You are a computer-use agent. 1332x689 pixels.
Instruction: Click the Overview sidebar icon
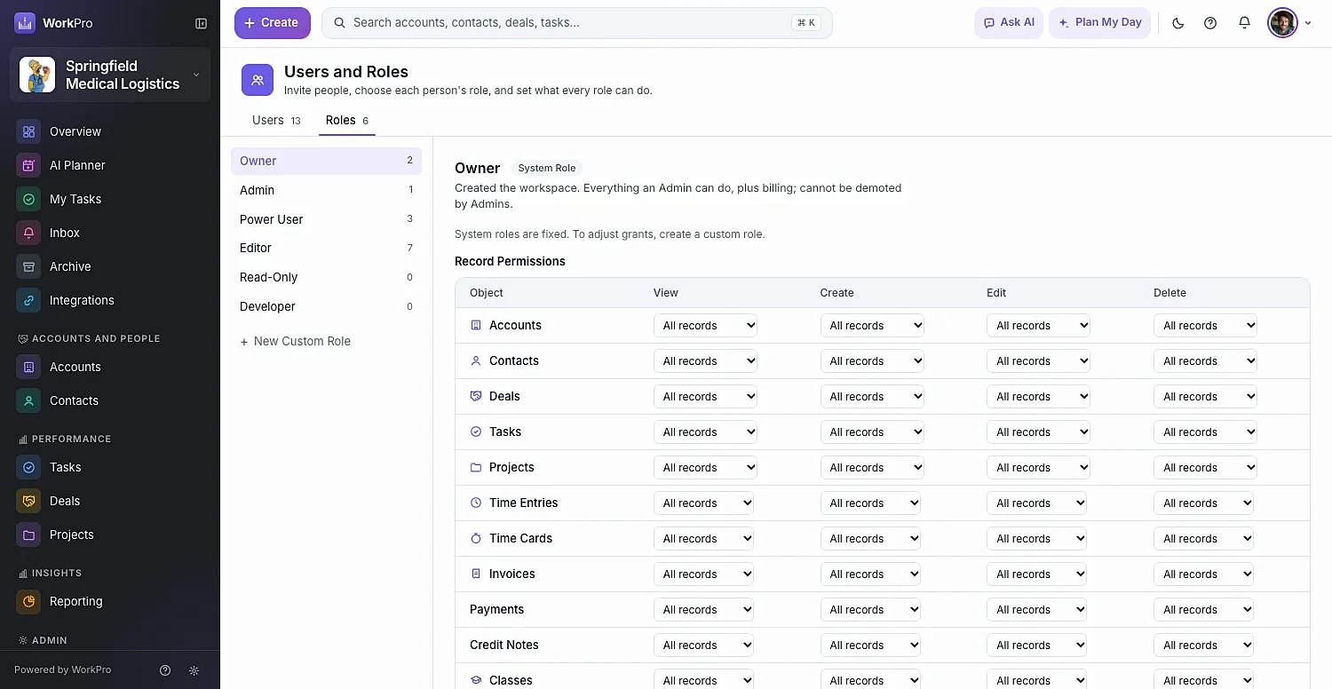point(28,131)
